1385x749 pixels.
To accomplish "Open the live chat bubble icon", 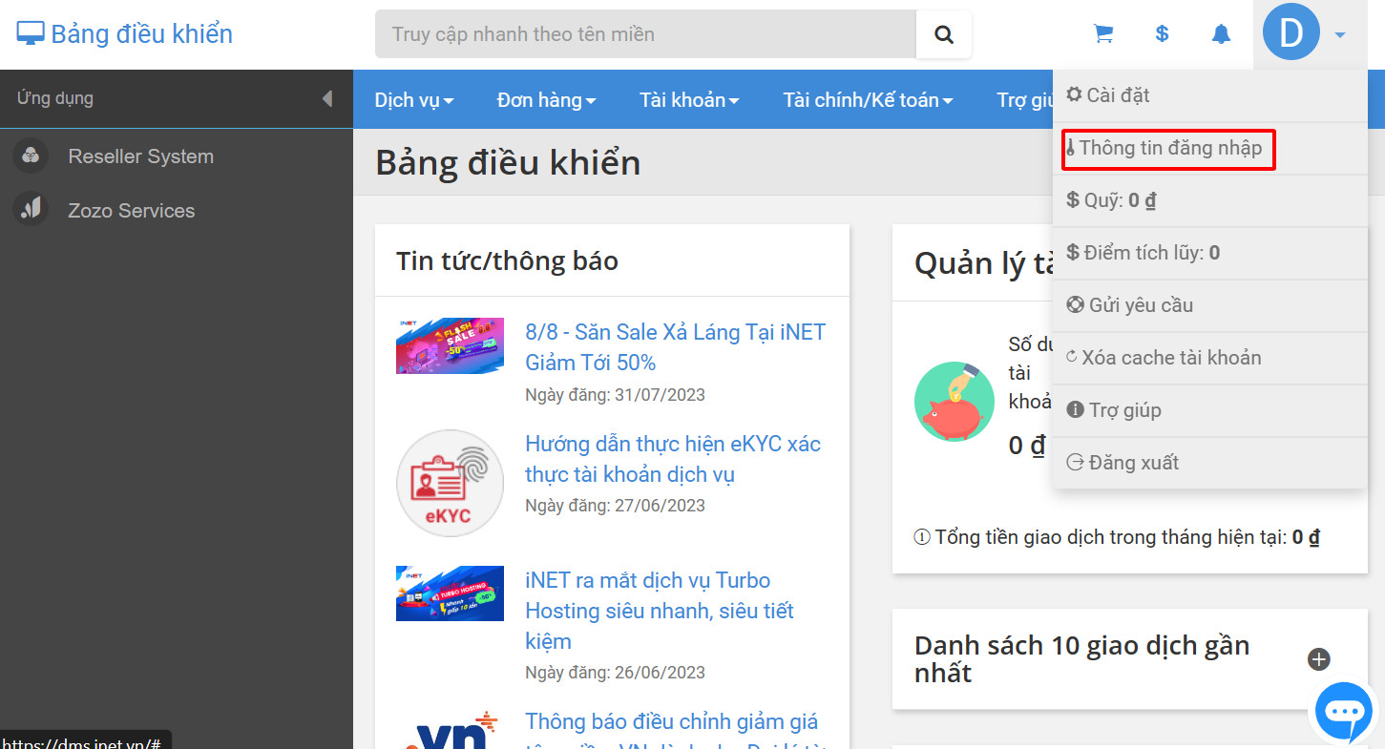I will click(x=1344, y=712).
